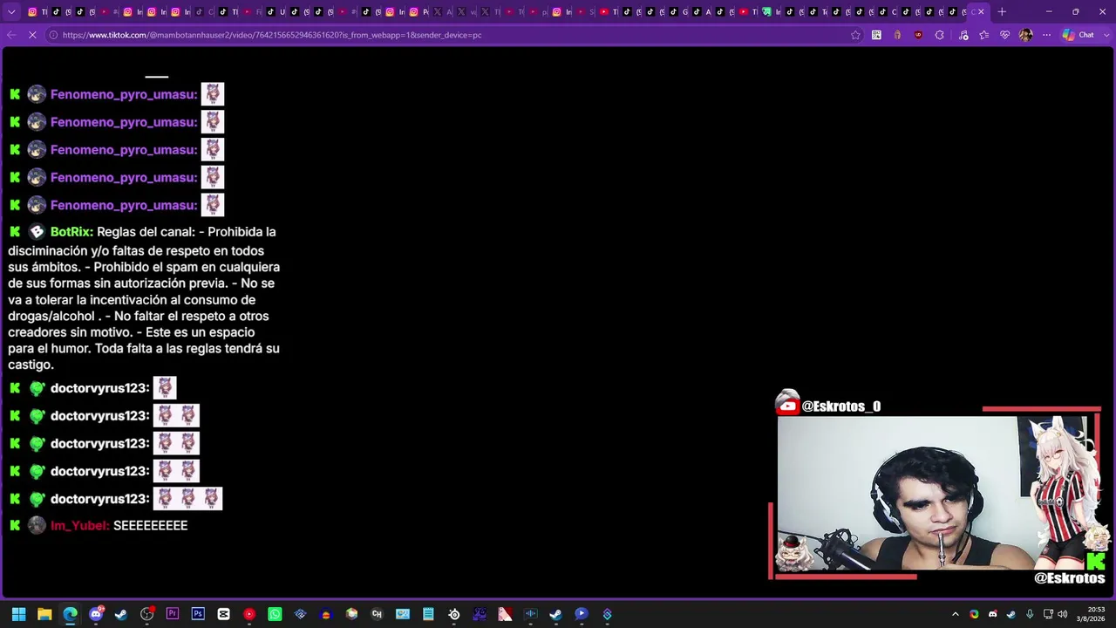
Task: Open the uBlock Origin extension
Action: coord(918,35)
